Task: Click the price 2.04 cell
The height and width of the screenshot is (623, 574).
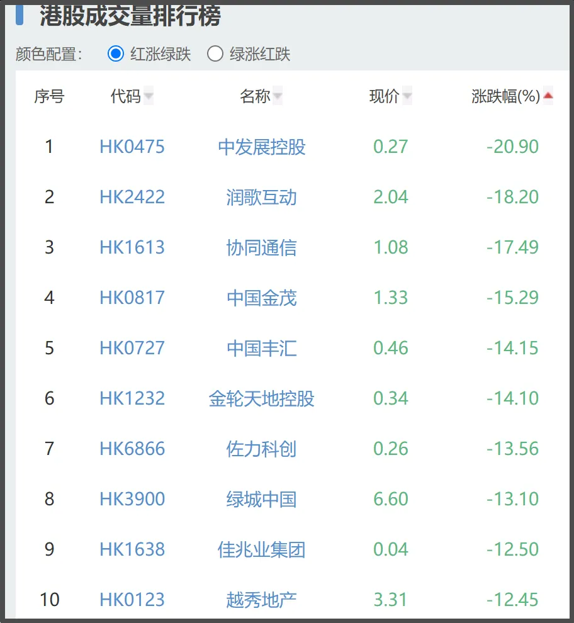Action: (391, 197)
